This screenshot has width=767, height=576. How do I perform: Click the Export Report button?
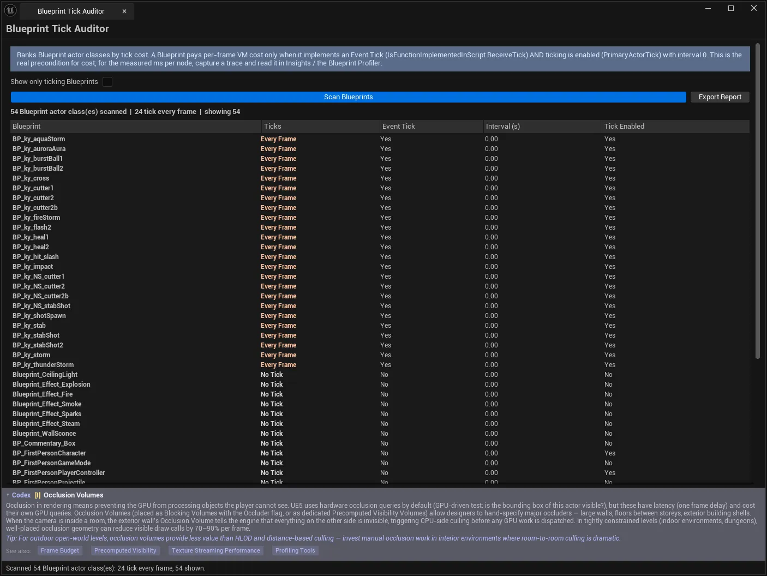[720, 97]
